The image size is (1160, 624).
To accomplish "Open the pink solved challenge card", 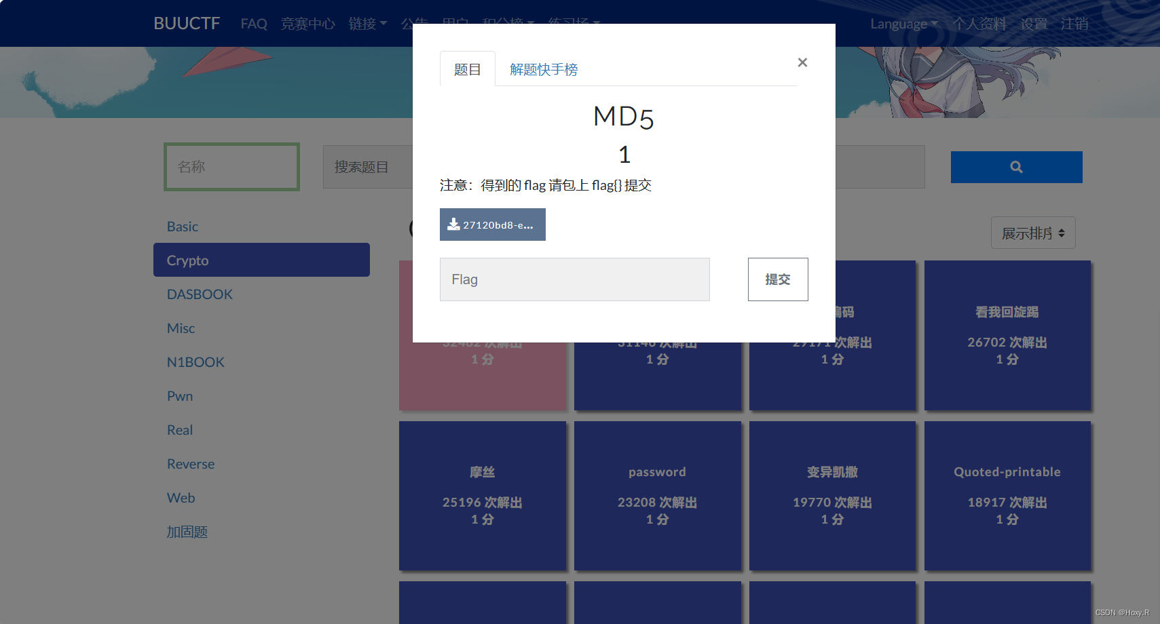I will coord(483,376).
